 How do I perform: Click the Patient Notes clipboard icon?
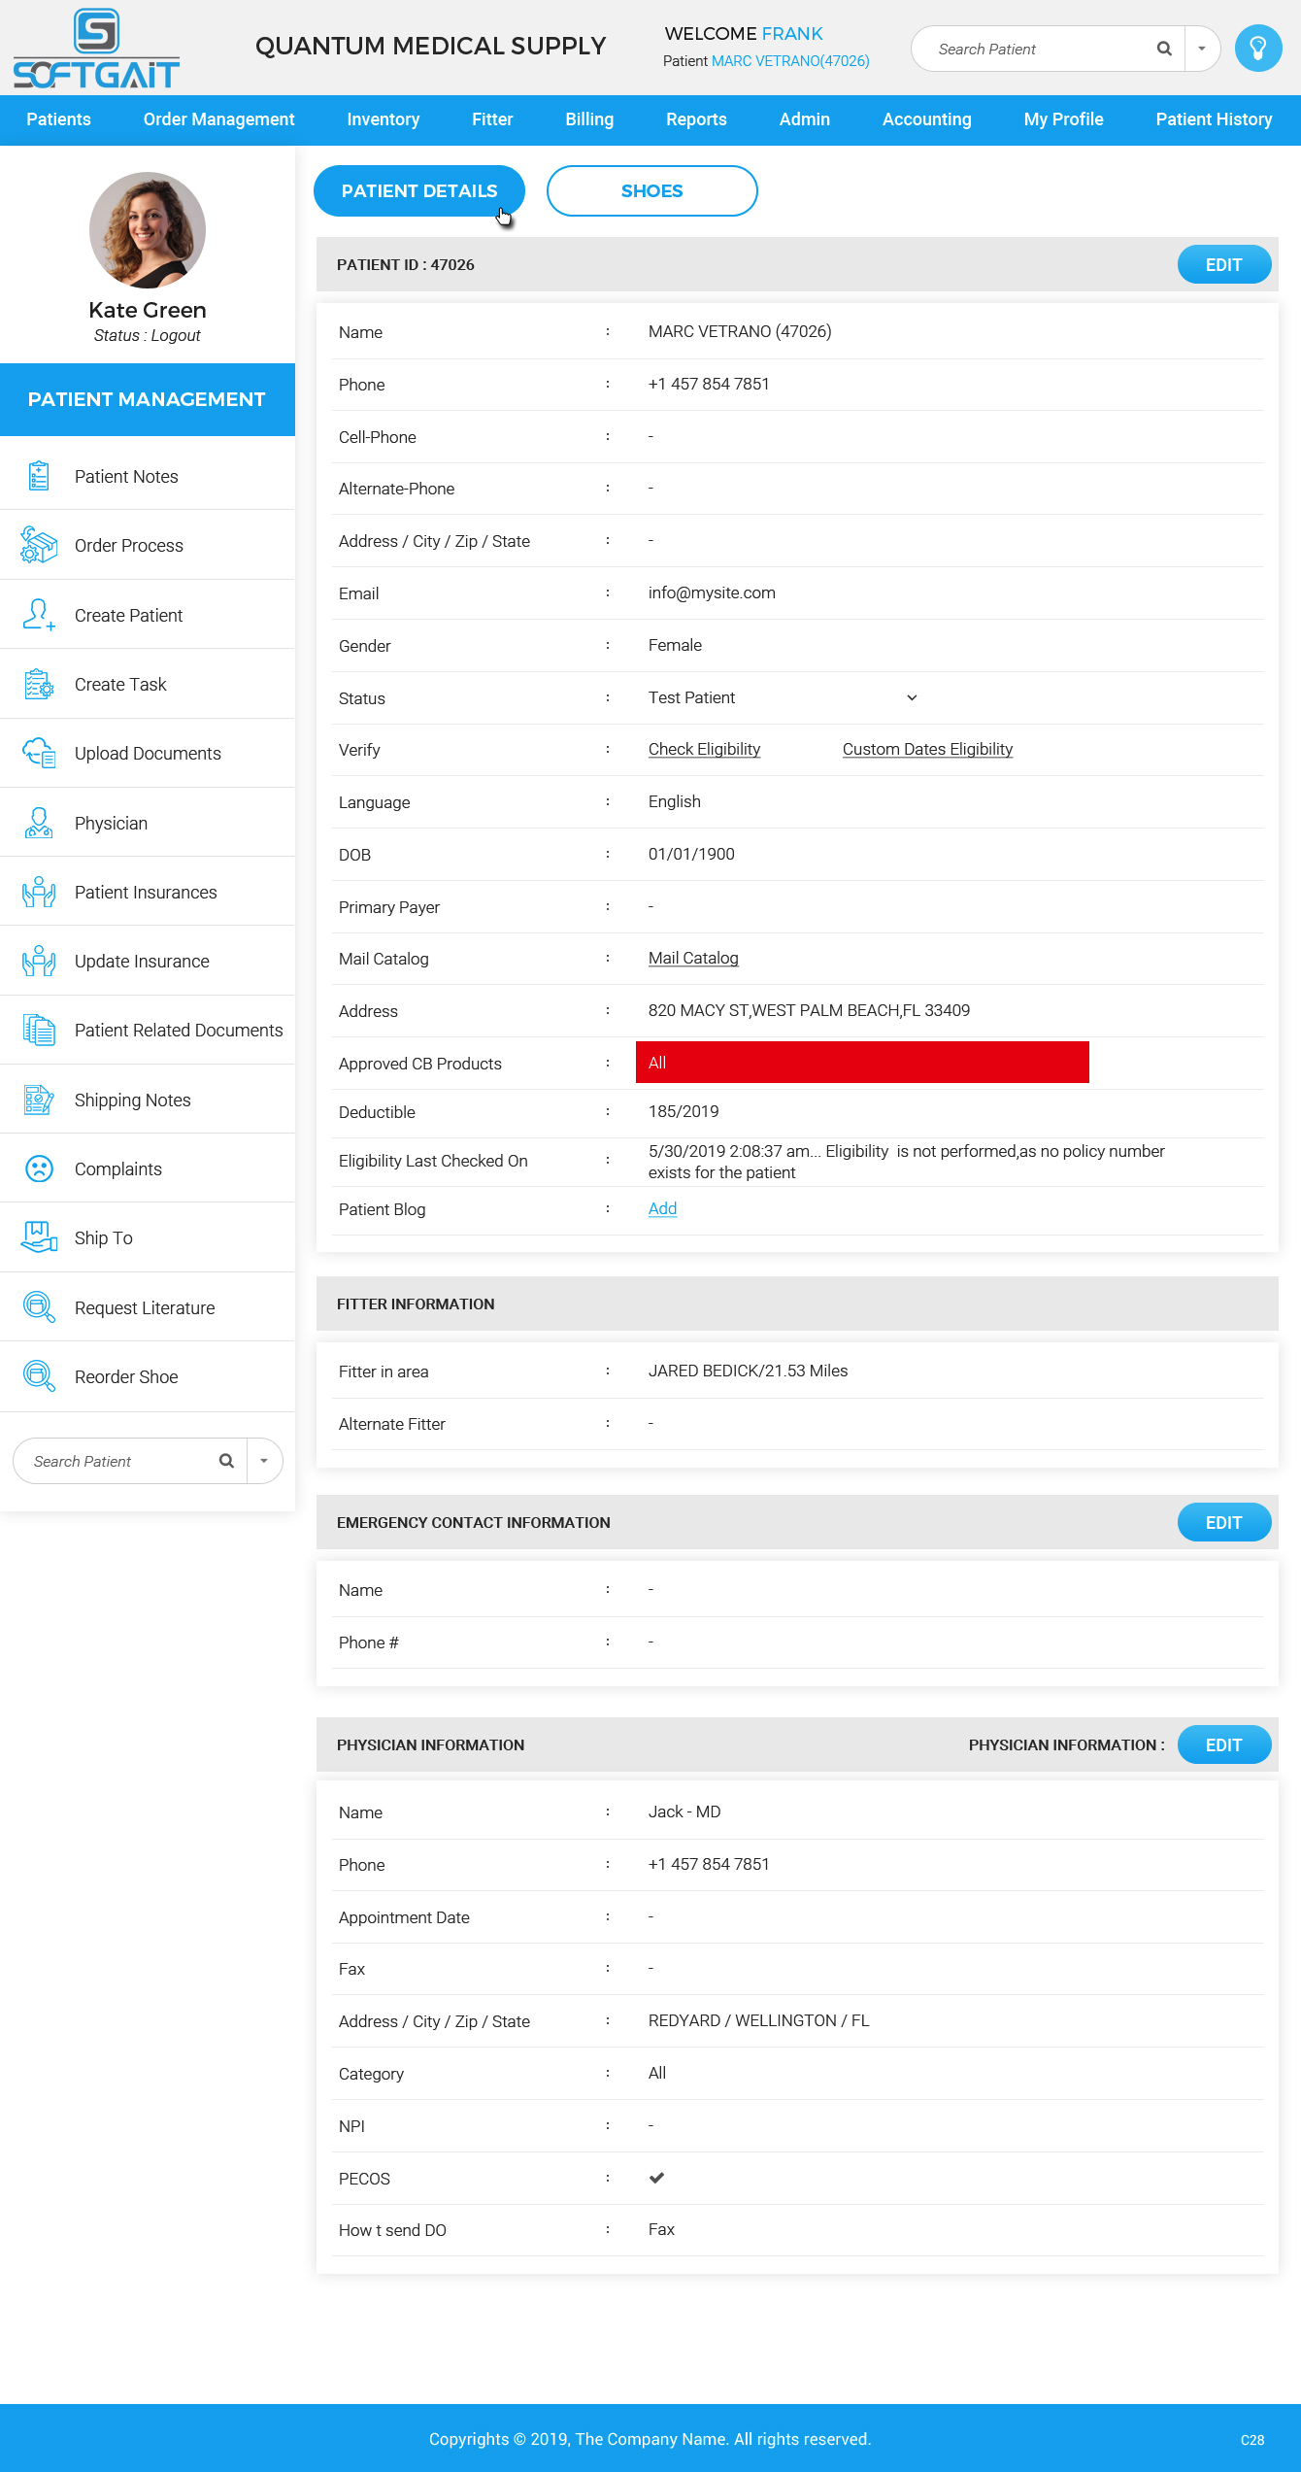click(x=39, y=476)
